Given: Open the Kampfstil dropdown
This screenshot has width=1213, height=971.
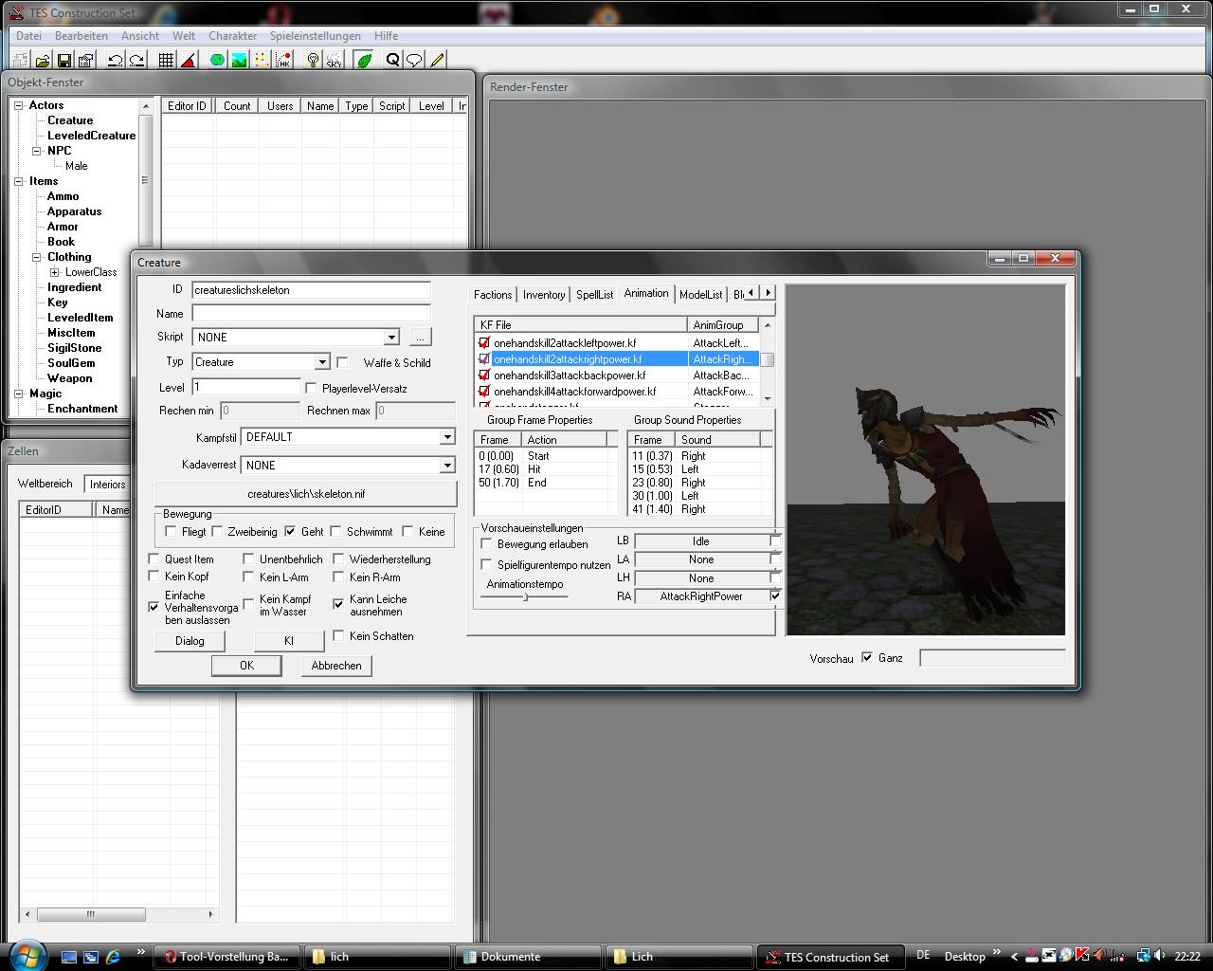Looking at the screenshot, I should pyautogui.click(x=446, y=437).
